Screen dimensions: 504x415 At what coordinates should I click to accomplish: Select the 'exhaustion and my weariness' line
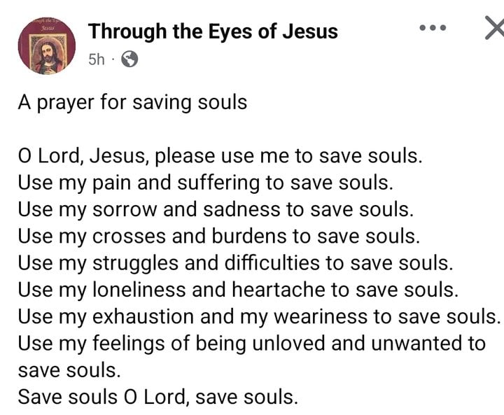point(259,316)
